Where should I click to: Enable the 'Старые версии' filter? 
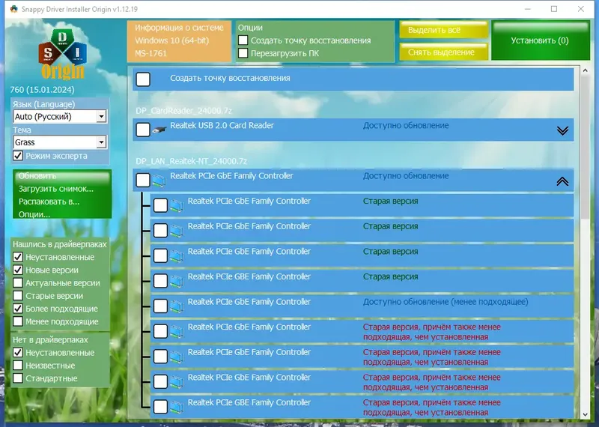click(17, 295)
